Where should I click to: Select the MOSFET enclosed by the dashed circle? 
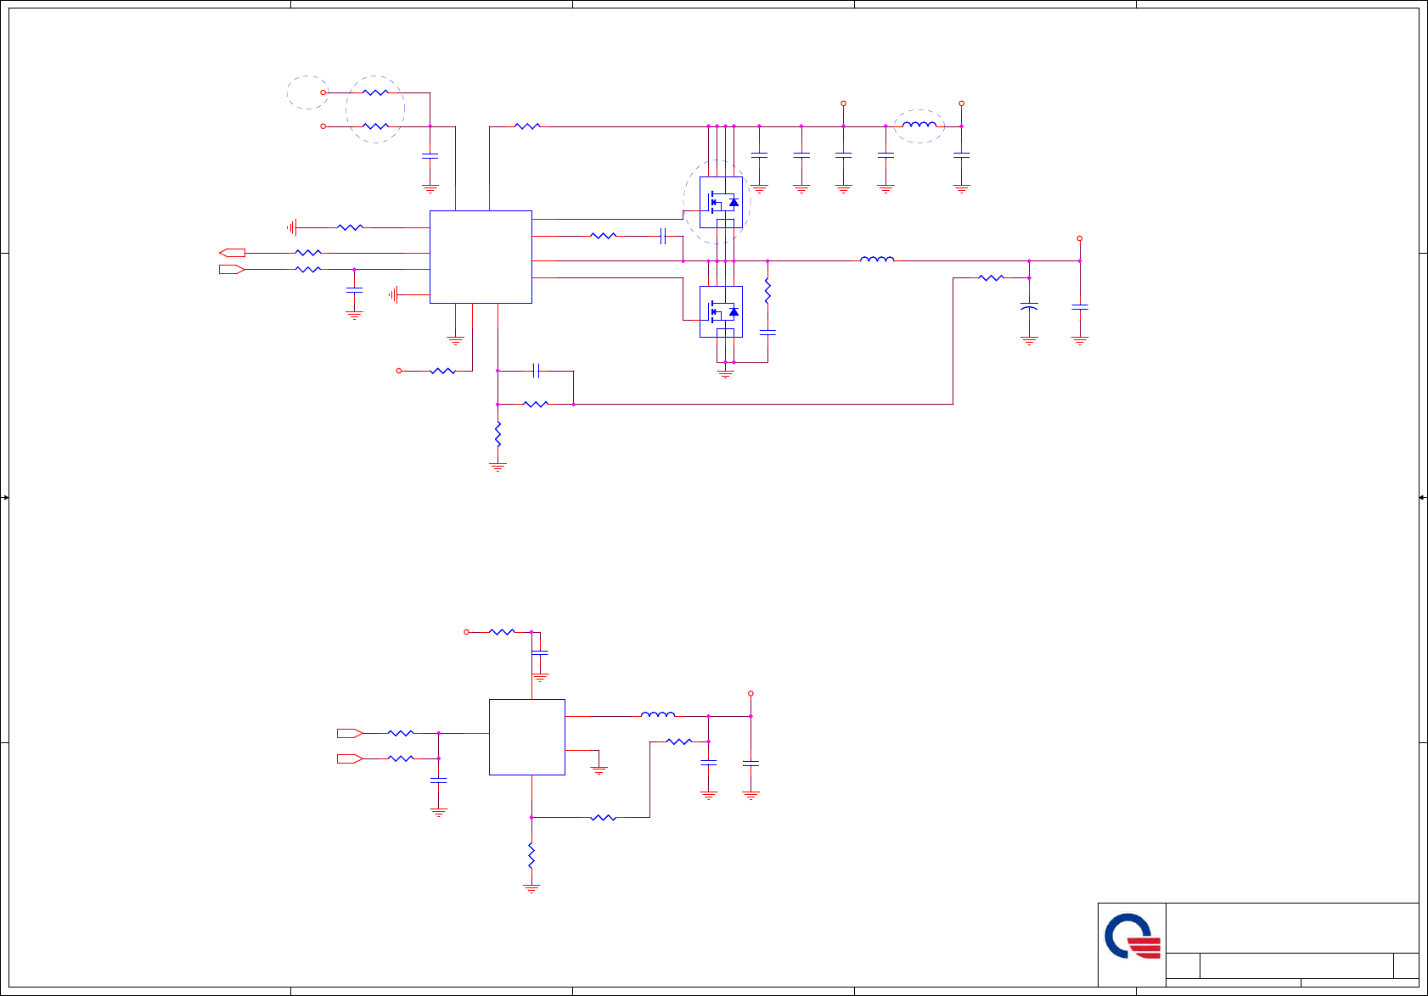click(x=721, y=202)
